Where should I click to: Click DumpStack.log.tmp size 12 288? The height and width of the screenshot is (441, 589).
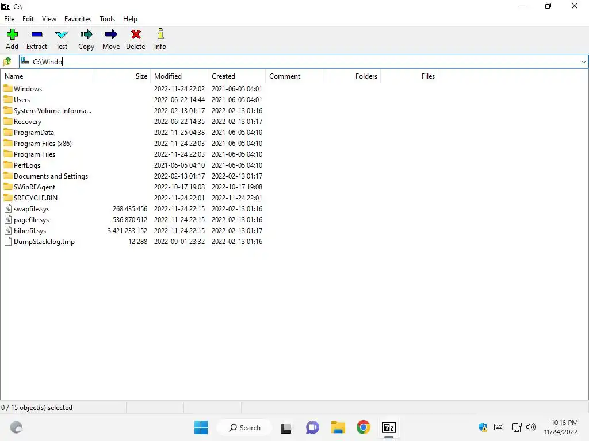pos(138,242)
